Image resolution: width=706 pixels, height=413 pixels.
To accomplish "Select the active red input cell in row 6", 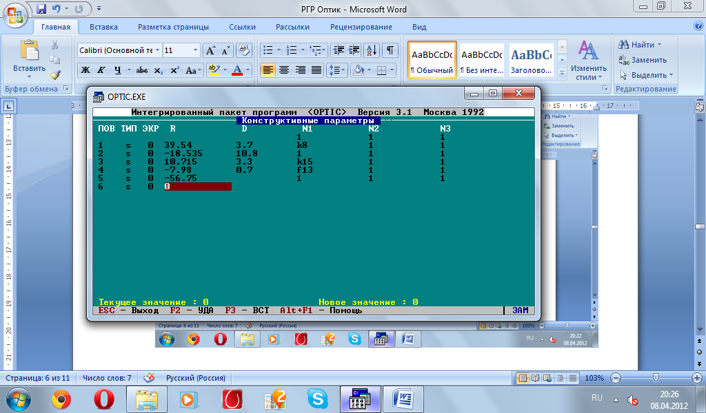I will [x=198, y=187].
